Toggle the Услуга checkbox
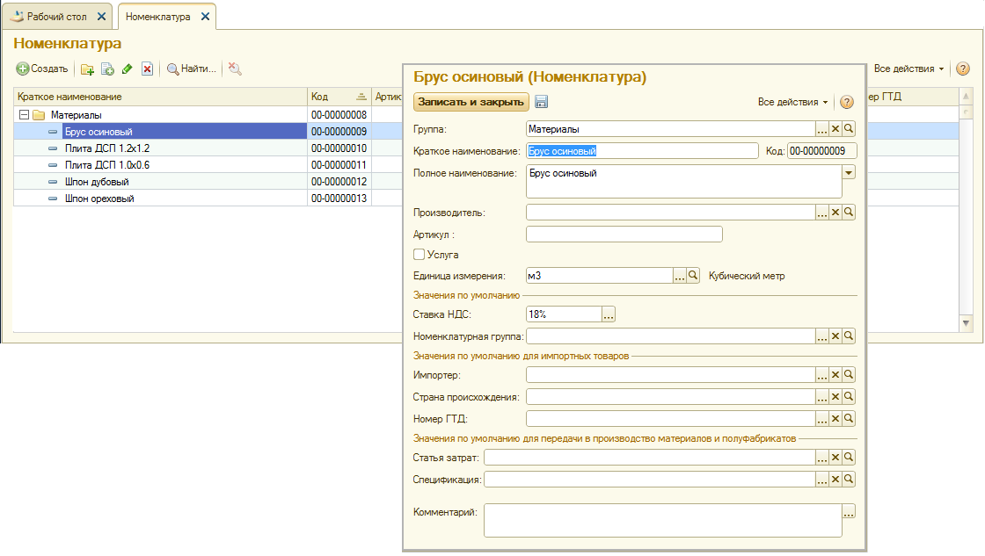The width and height of the screenshot is (985, 556). [420, 255]
